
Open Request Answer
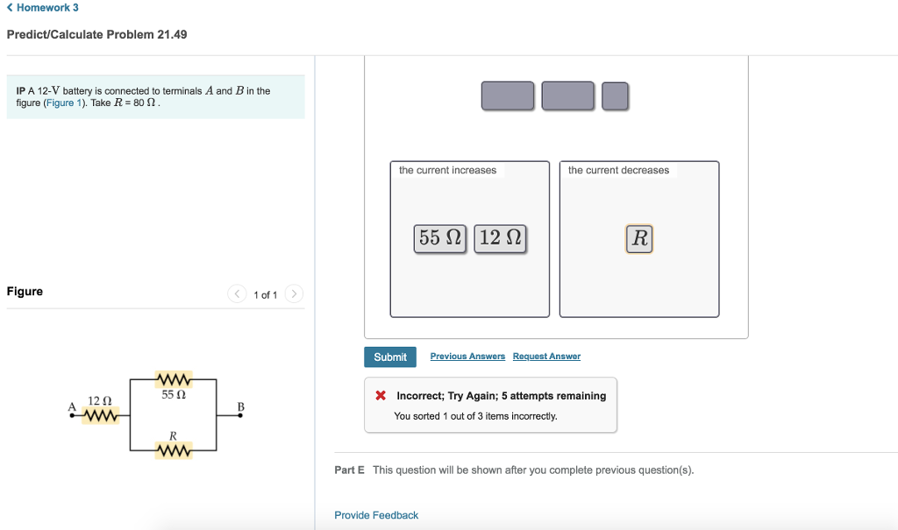tap(545, 356)
